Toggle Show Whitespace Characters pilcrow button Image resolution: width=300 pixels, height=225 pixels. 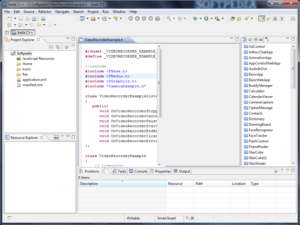coord(282,18)
